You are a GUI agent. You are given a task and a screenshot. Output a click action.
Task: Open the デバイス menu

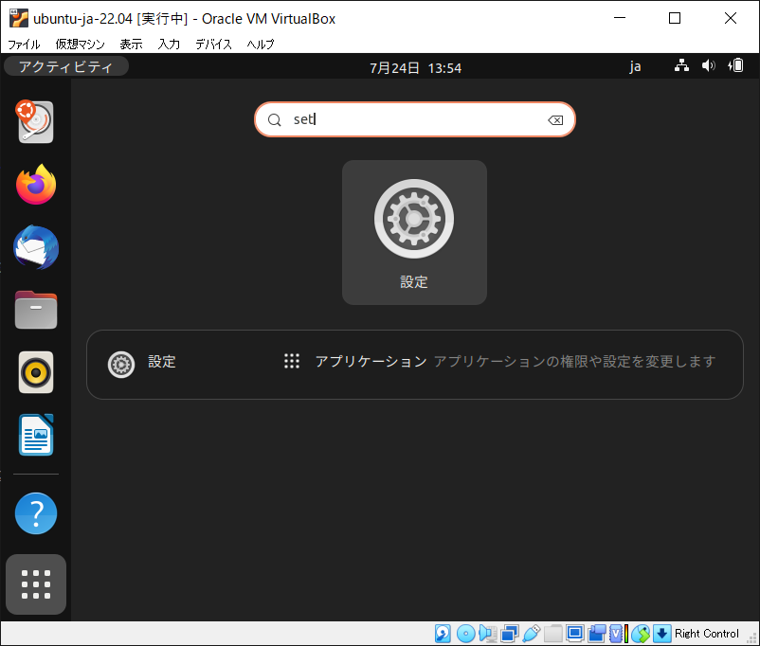click(214, 45)
